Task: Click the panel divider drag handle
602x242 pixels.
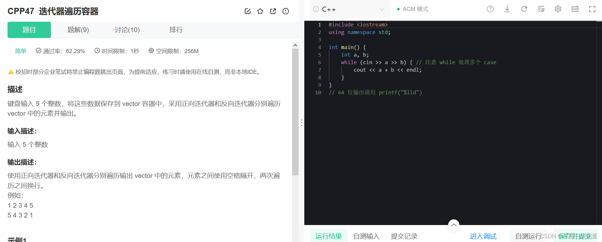Action: (x=301, y=123)
